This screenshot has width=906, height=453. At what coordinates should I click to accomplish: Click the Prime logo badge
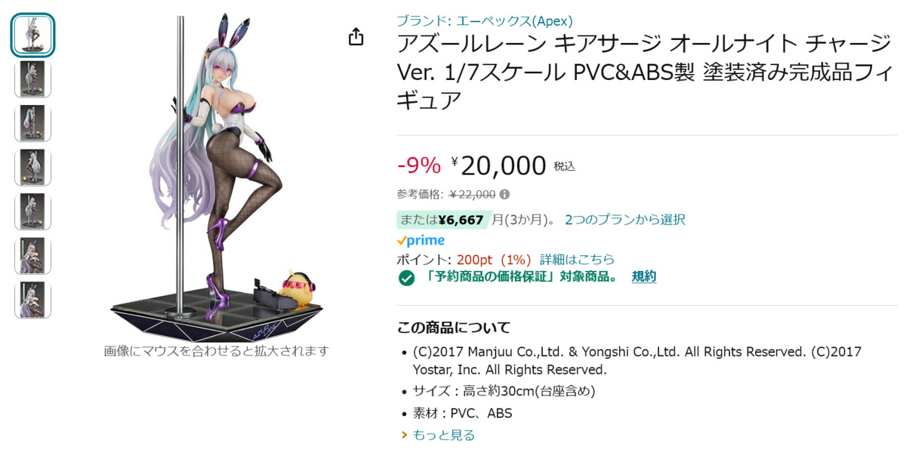(421, 240)
